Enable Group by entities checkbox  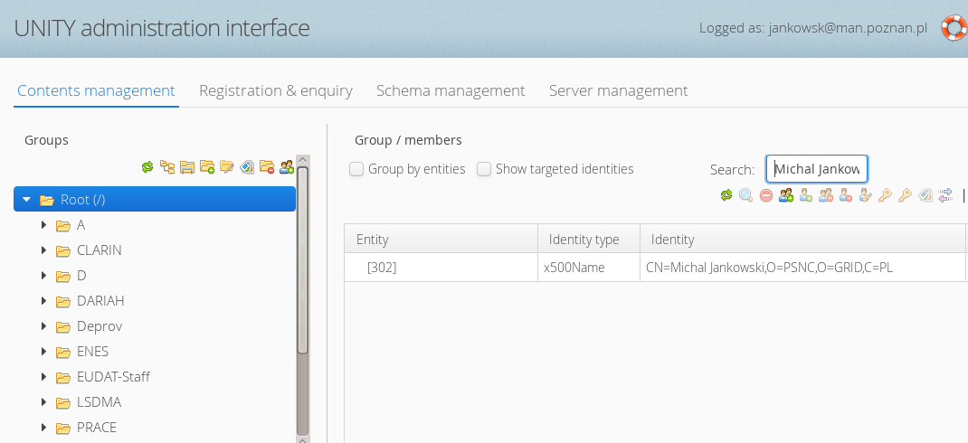pyautogui.click(x=356, y=169)
